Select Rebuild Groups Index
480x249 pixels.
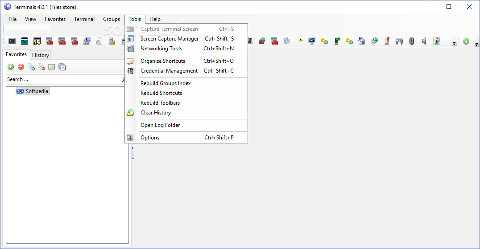pos(186,83)
